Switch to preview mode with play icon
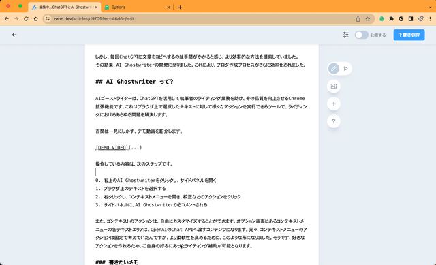Image resolution: width=436 pixels, height=265 pixels. 345,68
